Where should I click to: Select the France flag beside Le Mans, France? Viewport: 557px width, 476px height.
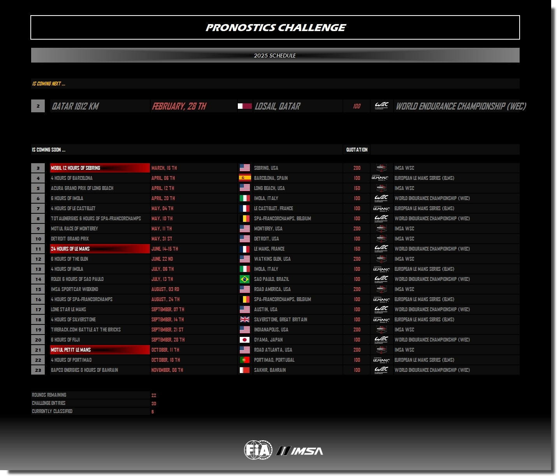coord(245,249)
